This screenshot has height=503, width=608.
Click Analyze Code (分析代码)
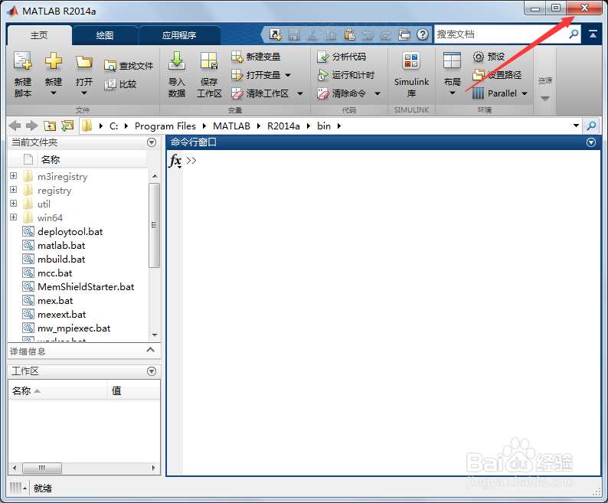coord(342,57)
